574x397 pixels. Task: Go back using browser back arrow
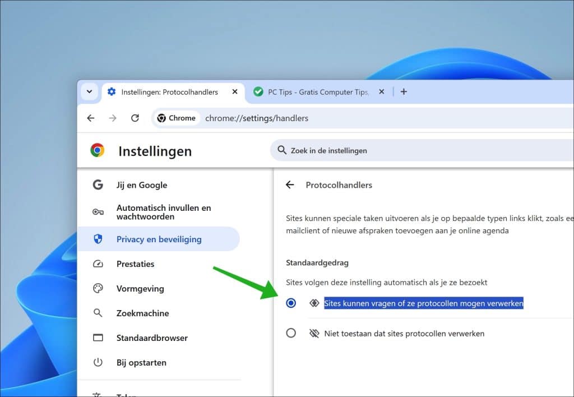tap(91, 118)
